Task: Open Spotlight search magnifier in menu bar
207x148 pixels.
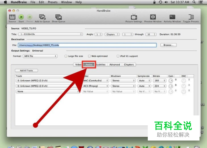Action: click(x=194, y=2)
